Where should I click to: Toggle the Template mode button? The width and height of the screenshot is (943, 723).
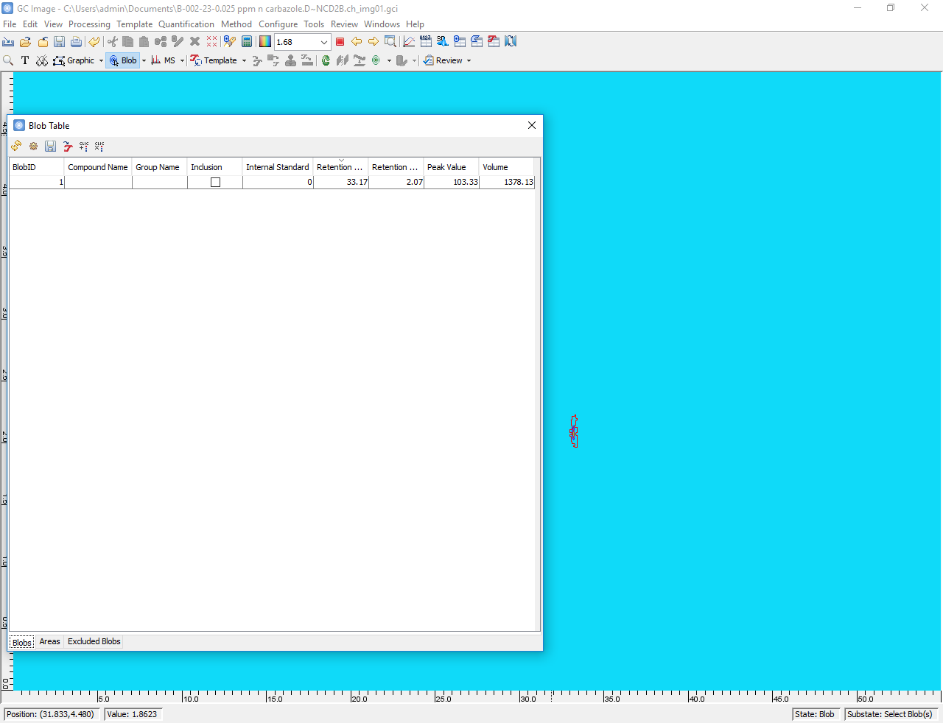click(214, 60)
